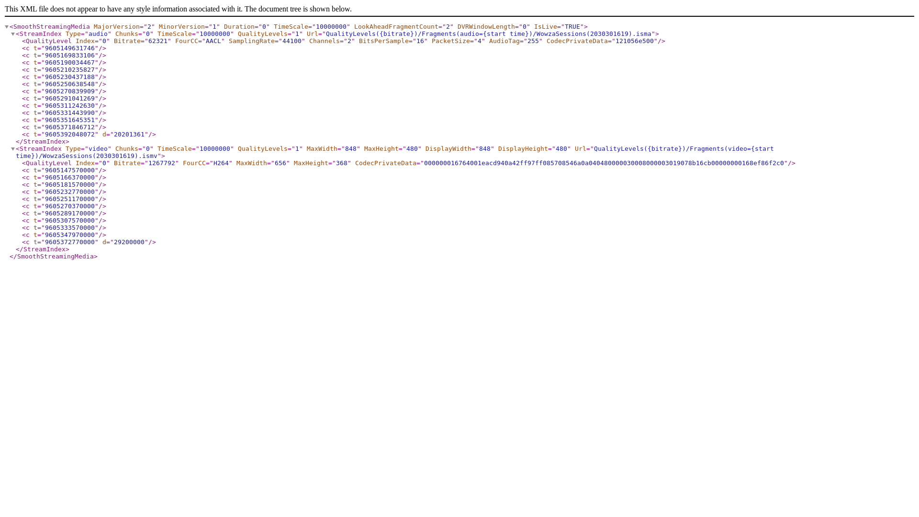
Task: Collapse the audio StreamIndex node
Action: tap(13, 34)
